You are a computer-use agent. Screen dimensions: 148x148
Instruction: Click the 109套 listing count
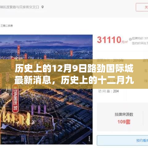124,122
